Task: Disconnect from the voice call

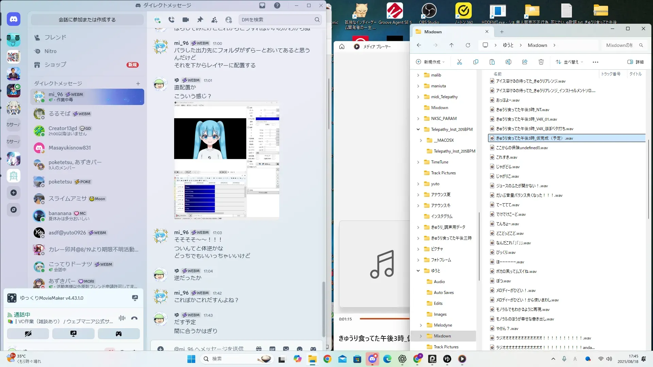Action: (x=134, y=318)
